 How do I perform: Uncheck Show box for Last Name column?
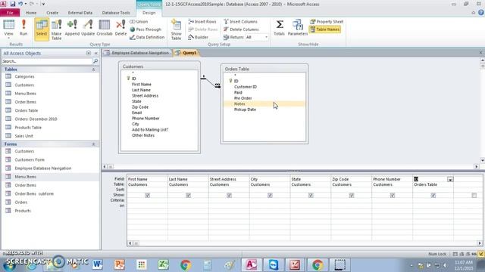pyautogui.click(x=189, y=195)
